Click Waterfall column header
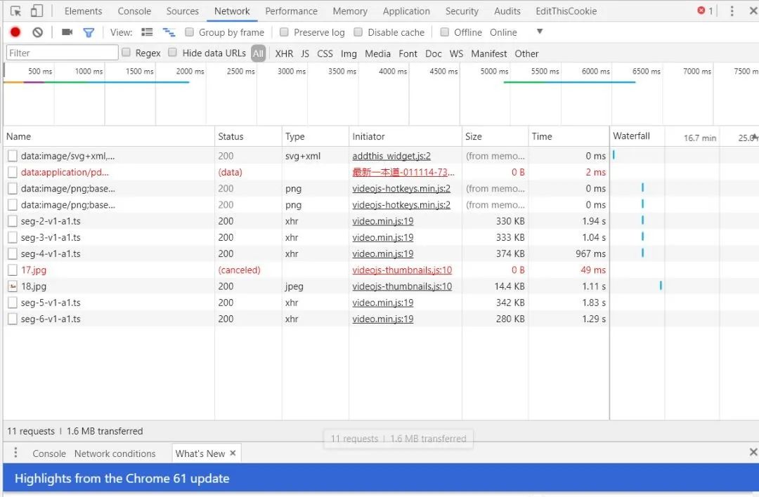 [631, 136]
